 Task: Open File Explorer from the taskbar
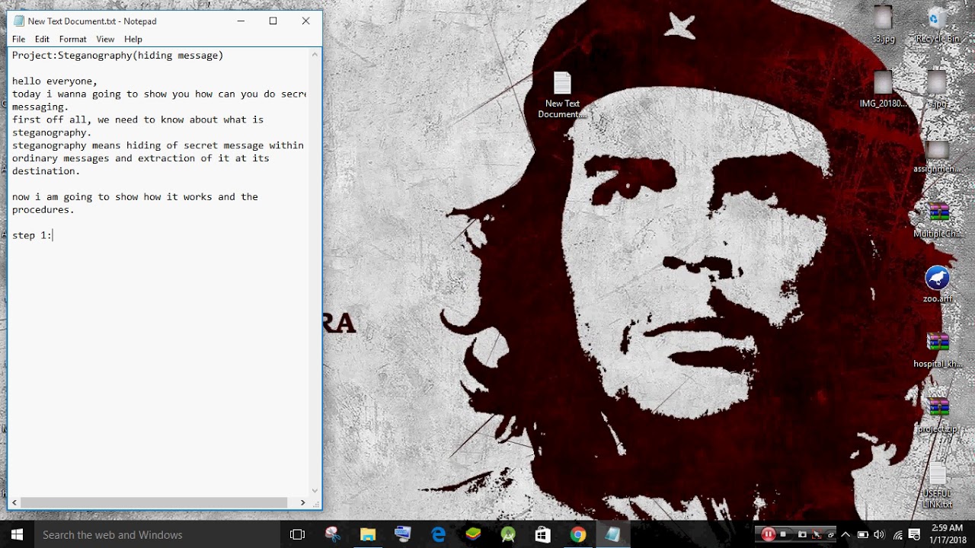368,534
